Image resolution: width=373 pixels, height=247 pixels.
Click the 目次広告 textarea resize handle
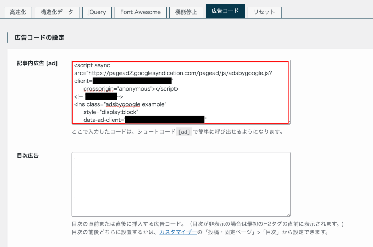pyautogui.click(x=288, y=215)
